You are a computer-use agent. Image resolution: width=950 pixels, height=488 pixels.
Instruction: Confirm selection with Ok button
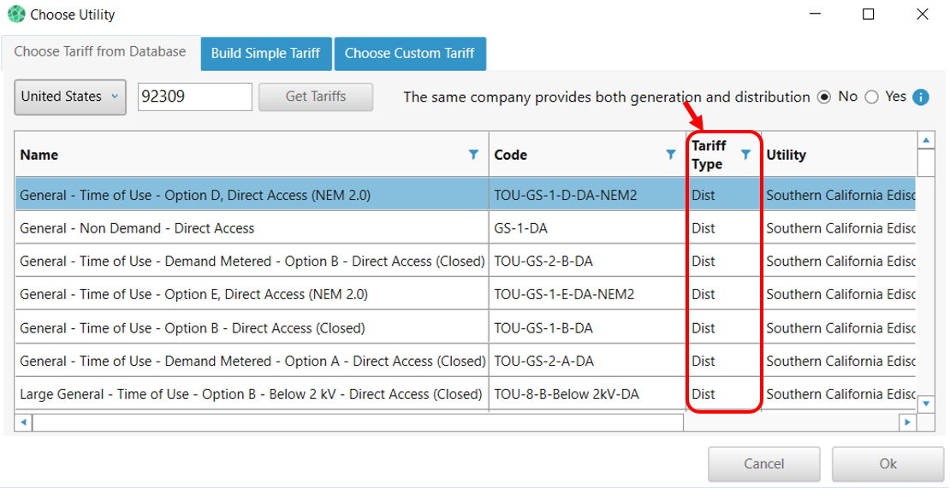[x=888, y=464]
